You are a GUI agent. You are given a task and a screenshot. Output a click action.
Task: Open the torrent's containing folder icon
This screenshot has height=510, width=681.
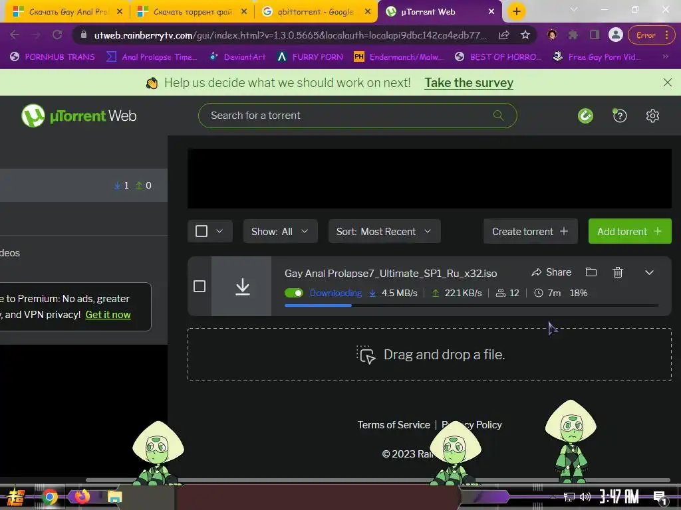pyautogui.click(x=591, y=272)
